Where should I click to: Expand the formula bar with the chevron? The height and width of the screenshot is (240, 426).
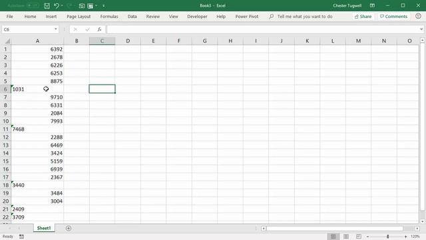[x=421, y=29]
